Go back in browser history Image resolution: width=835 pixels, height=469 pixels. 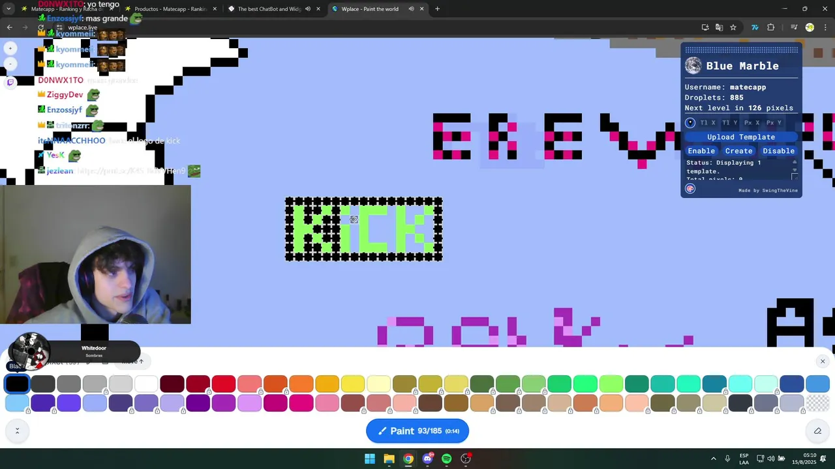click(x=9, y=27)
